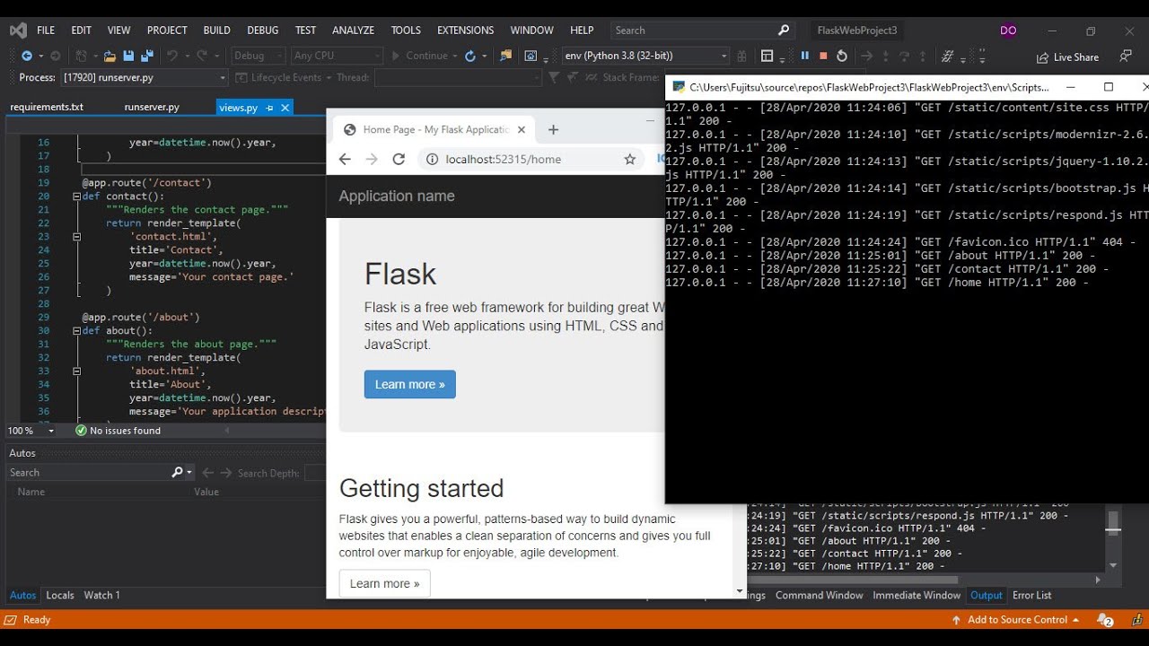Collapse the contact function code block
Image resolution: width=1149 pixels, height=646 pixels.
coord(76,196)
